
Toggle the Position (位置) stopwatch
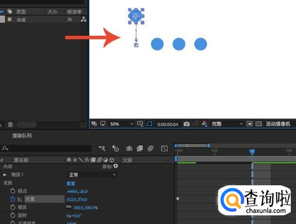[x=13, y=199]
